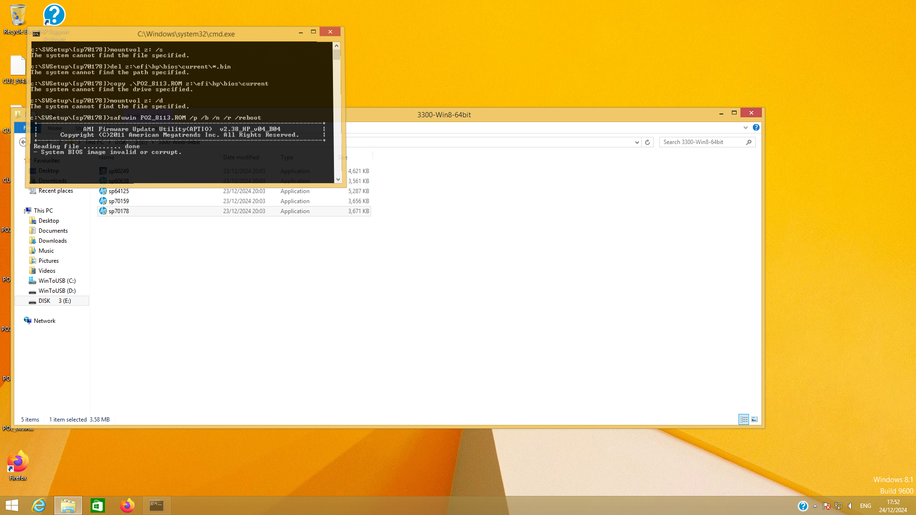This screenshot has height=515, width=916.
Task: Open volume control in system tray
Action: 850,506
